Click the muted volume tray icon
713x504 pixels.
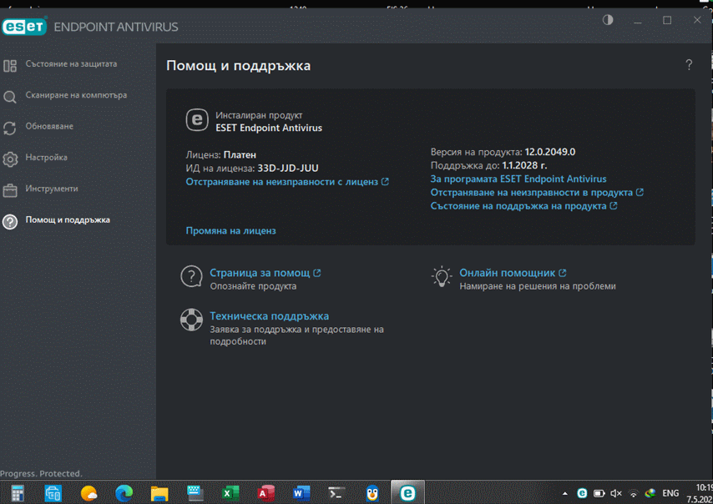pos(616,493)
